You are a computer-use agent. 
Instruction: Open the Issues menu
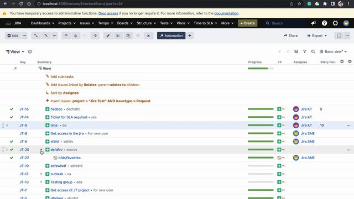tap(87, 23)
